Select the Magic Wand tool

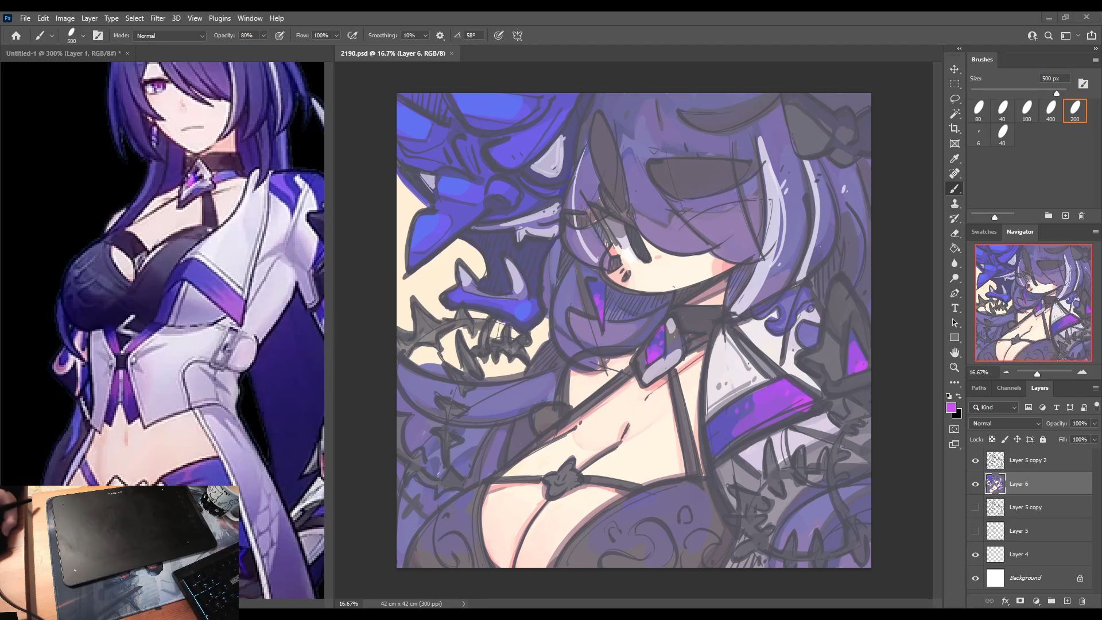coord(954,114)
